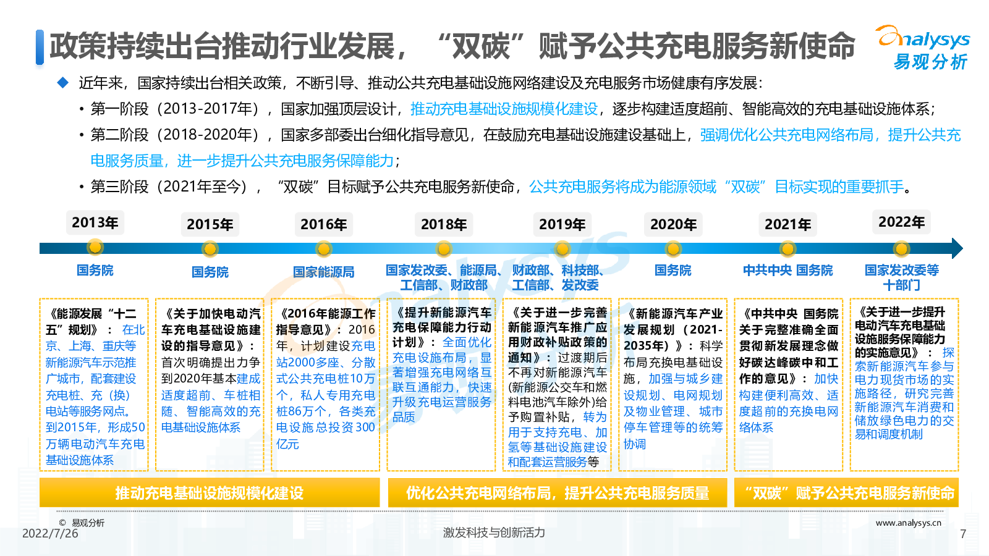
Task: Click blue text 推动充电基础设施规模化建设 in first bullet
Action: (x=504, y=109)
